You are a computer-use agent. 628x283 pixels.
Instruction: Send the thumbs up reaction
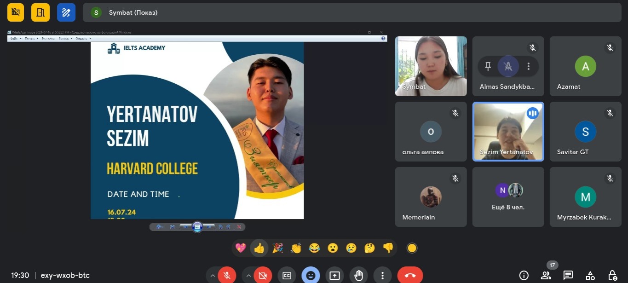point(259,248)
